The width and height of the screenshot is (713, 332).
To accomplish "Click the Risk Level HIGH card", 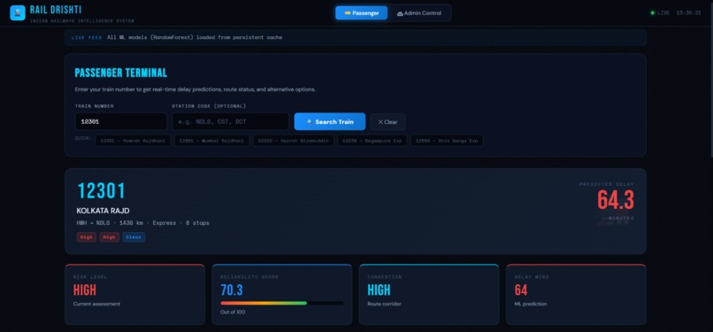I will coord(134,294).
